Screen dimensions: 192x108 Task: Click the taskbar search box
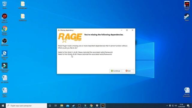coord(26,106)
